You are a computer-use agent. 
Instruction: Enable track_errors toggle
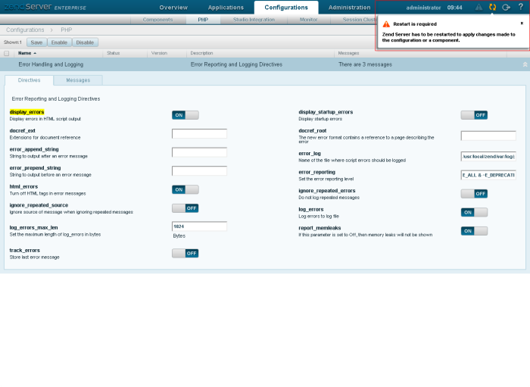185,253
